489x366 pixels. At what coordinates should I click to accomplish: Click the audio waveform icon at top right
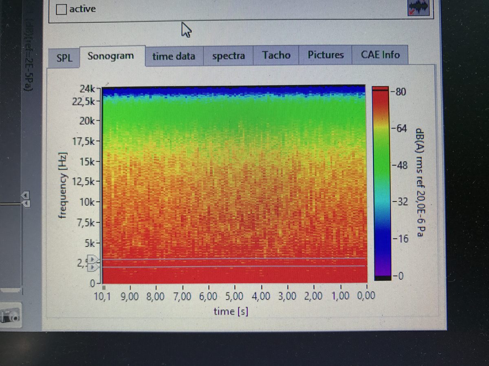point(419,7)
